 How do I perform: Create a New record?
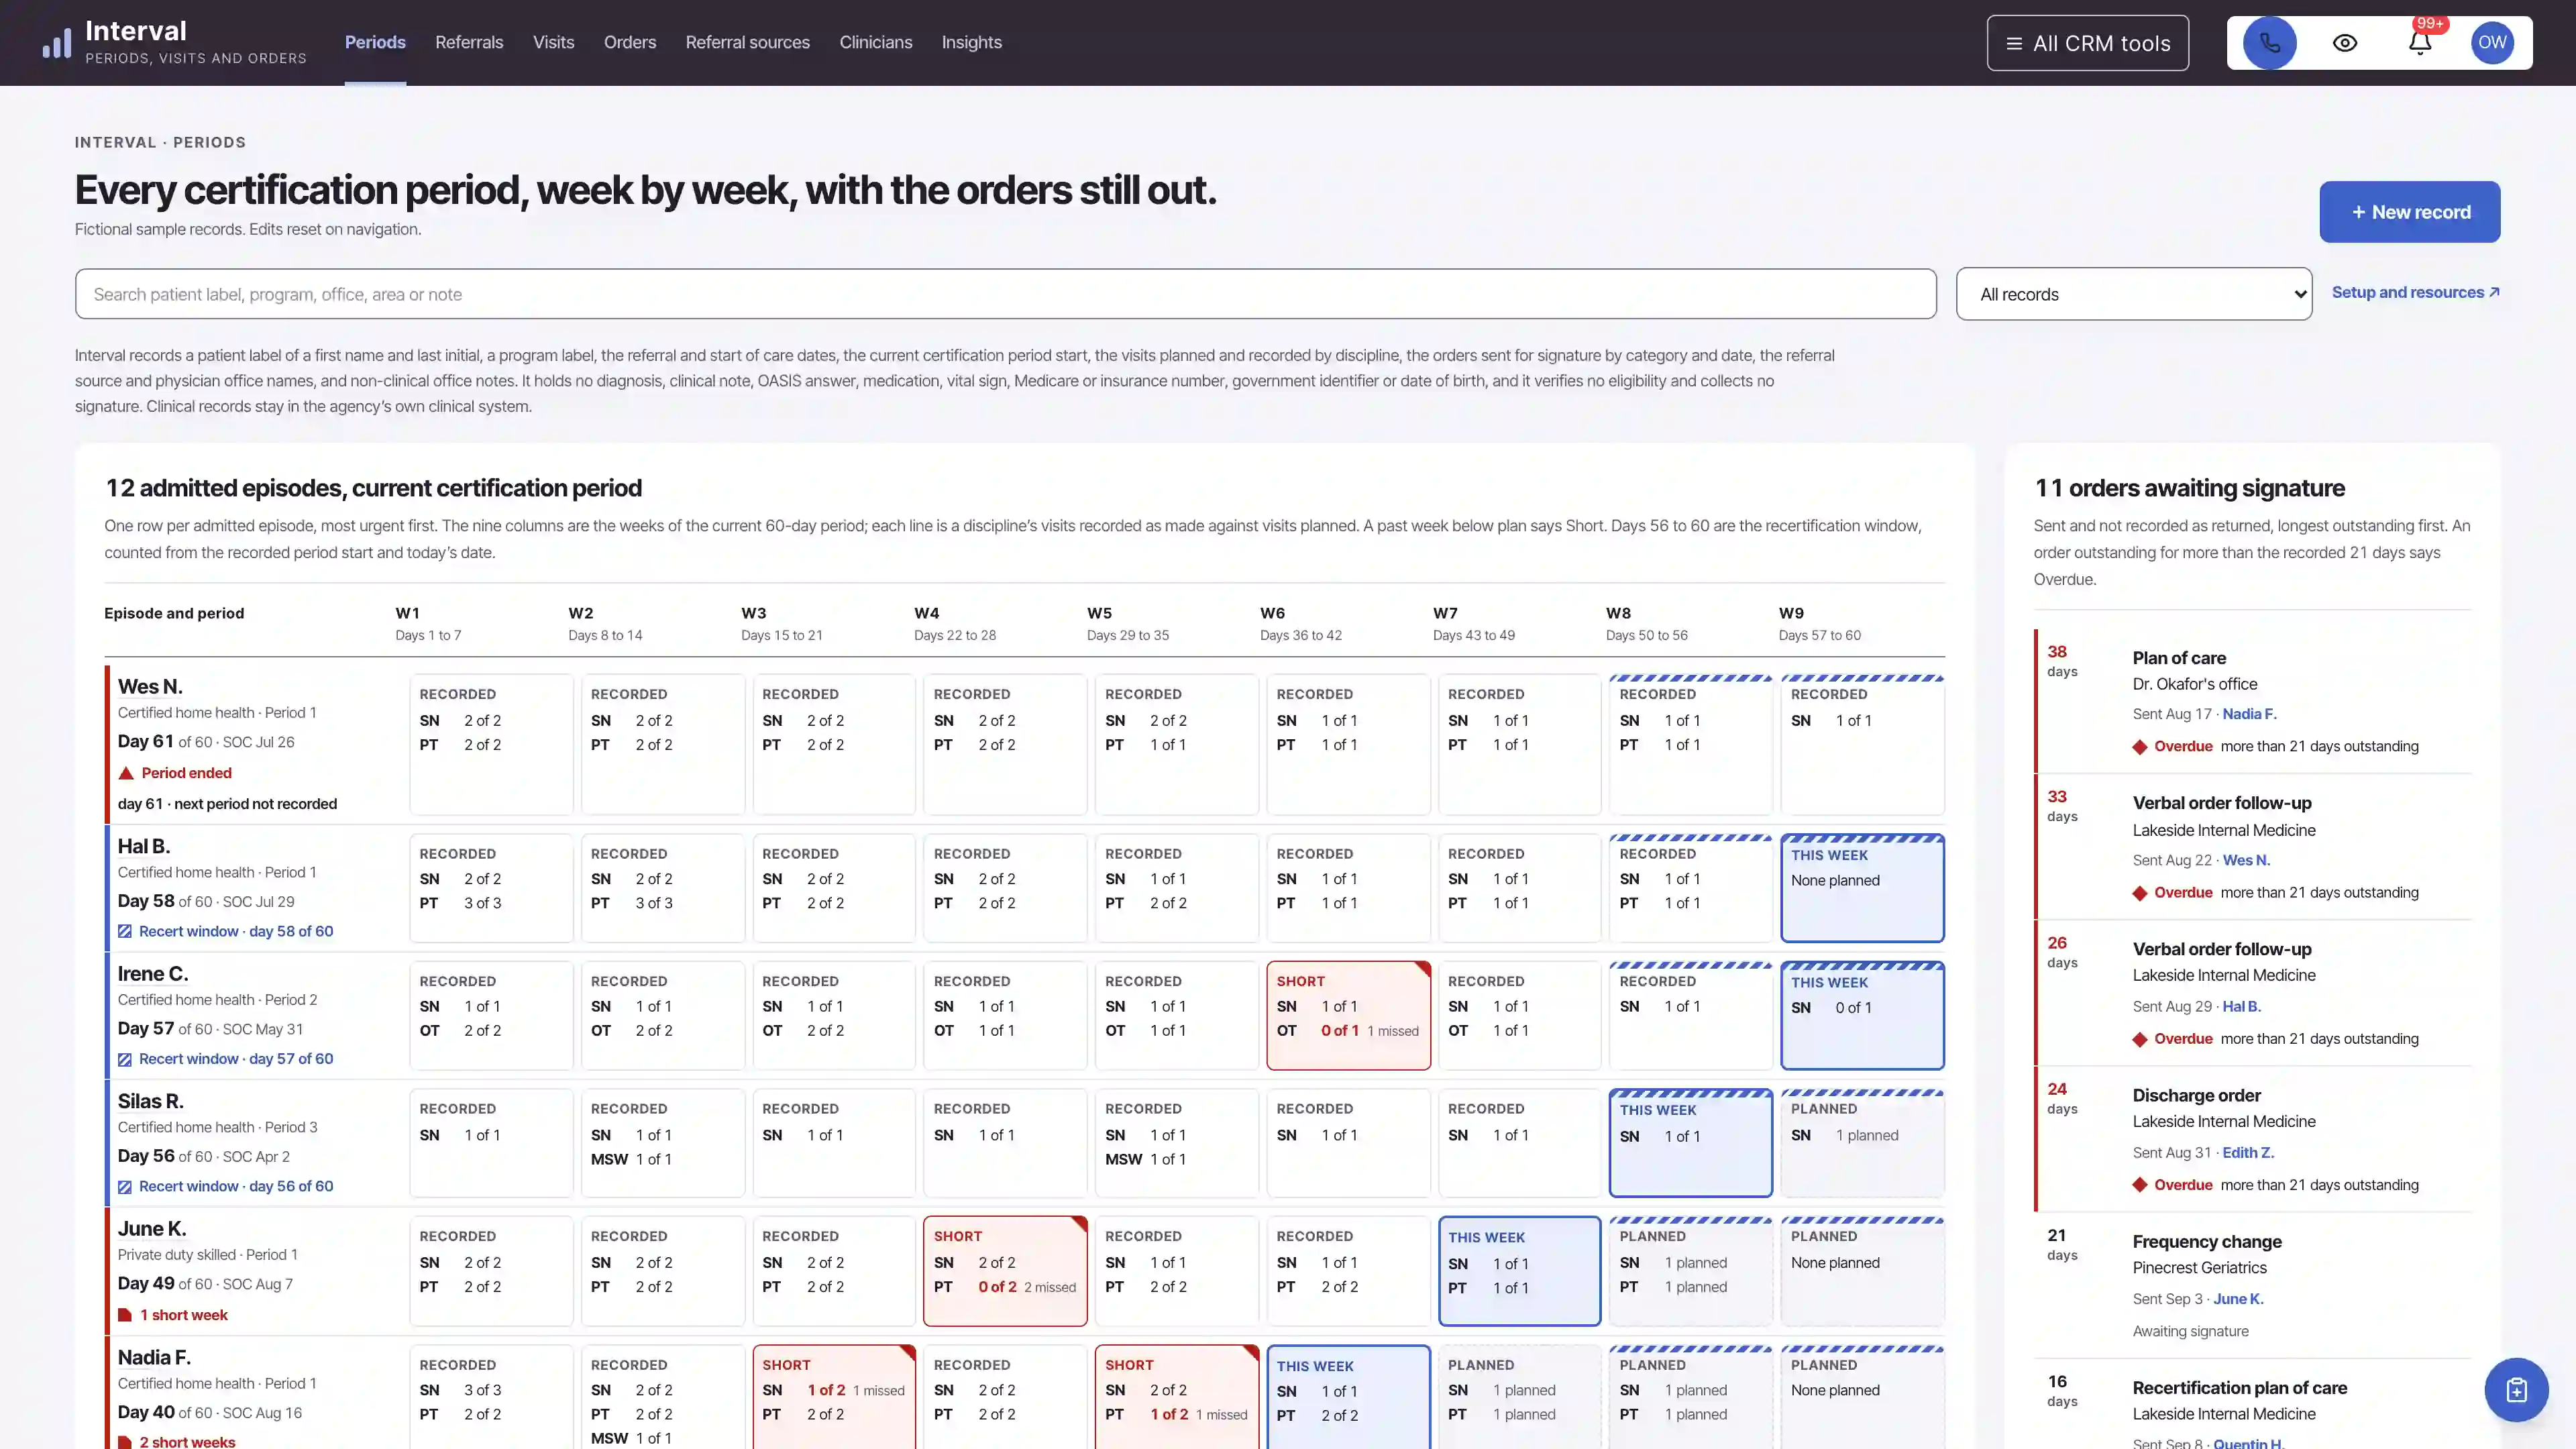coord(2410,212)
